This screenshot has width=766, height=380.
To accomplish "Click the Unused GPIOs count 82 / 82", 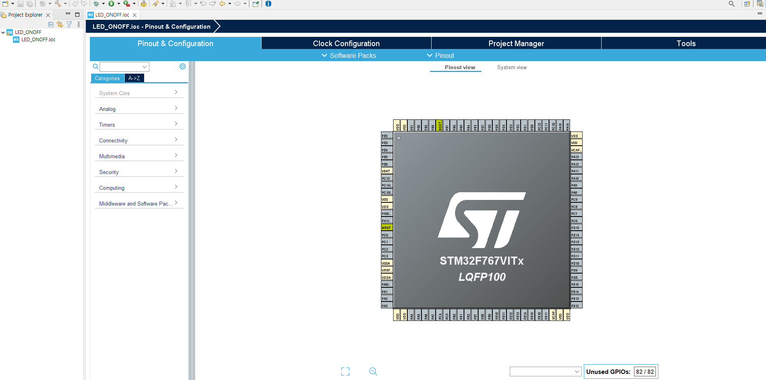I will (x=645, y=372).
